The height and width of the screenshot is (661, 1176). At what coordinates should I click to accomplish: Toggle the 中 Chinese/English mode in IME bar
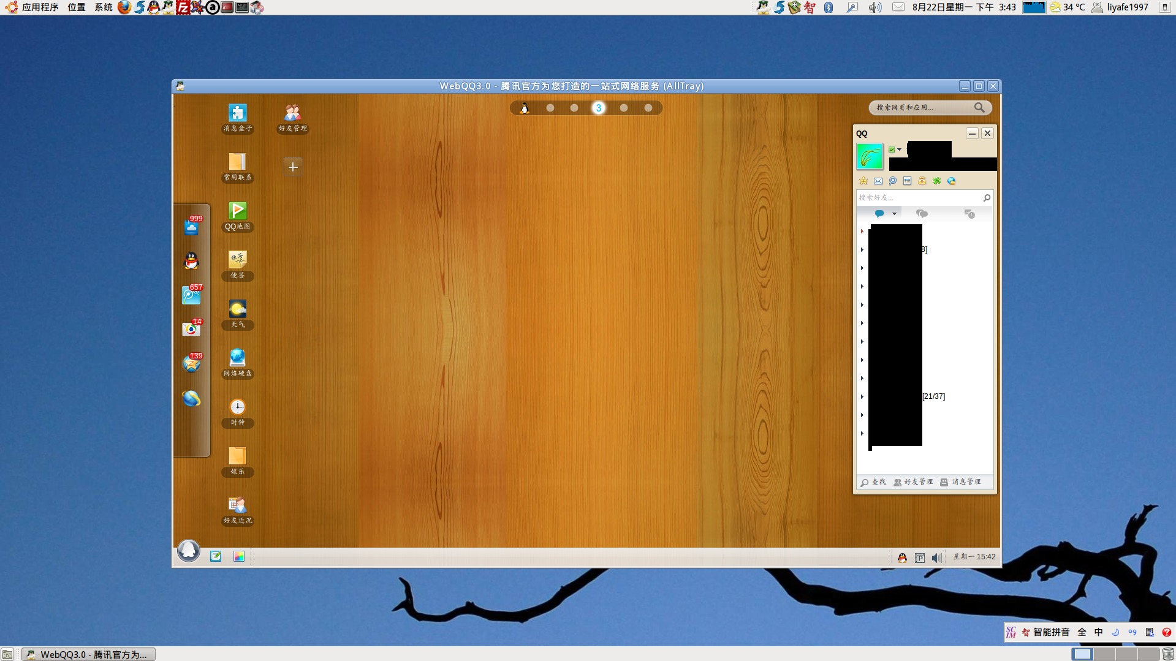1099,632
